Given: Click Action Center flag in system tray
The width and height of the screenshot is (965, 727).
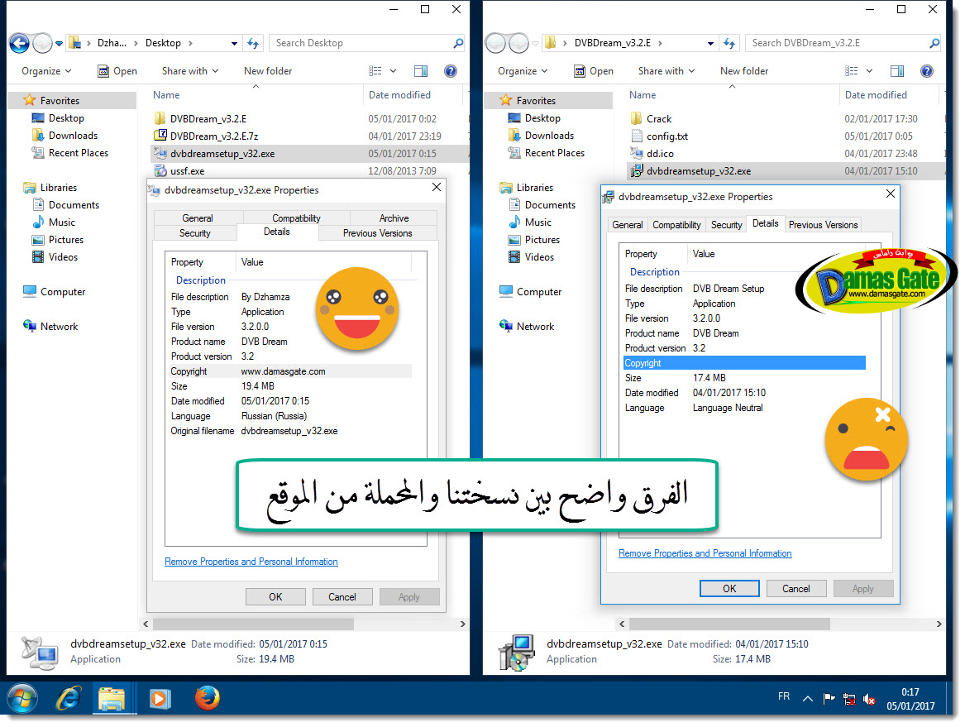Looking at the screenshot, I should (x=829, y=698).
